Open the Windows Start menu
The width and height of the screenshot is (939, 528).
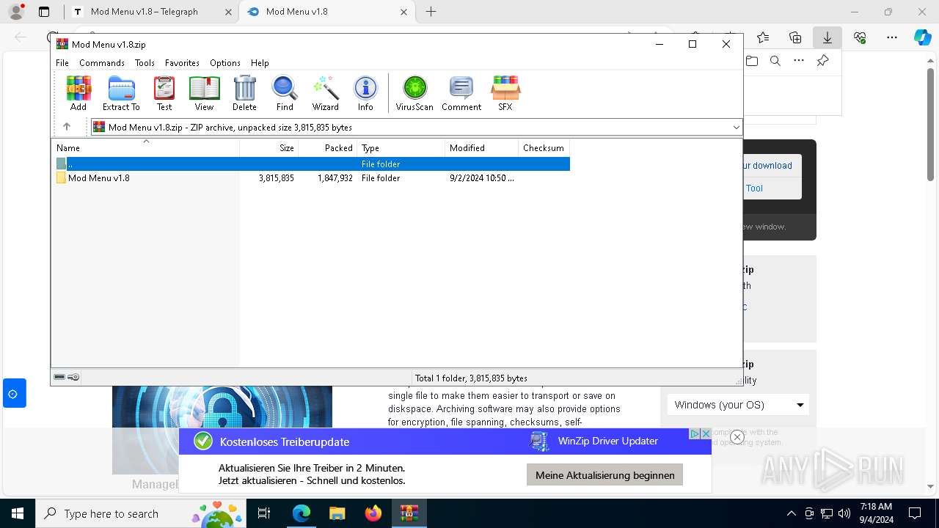click(x=17, y=513)
